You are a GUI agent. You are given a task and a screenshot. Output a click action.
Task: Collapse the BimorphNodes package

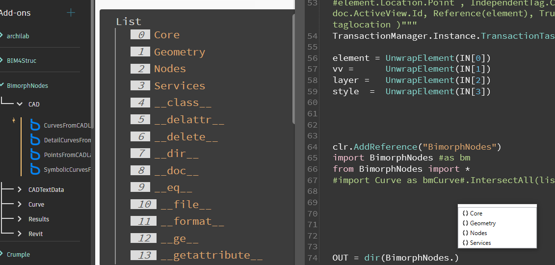click(x=2, y=85)
